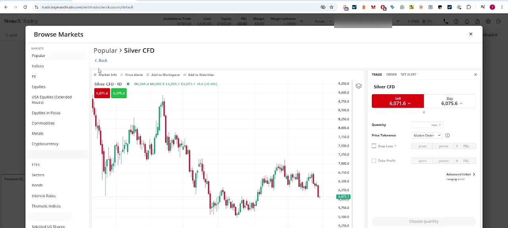Switch to the TRADE tab
Viewport: 508px width, 228px height.
377,75
